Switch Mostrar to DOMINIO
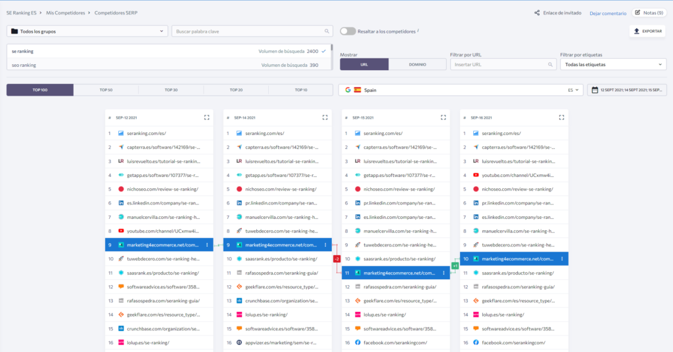673x352 pixels. [417, 64]
